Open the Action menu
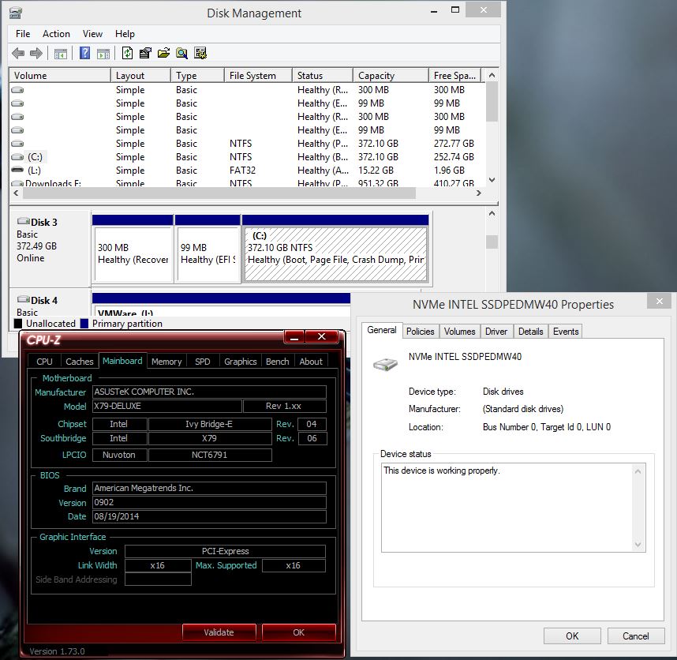Image resolution: width=677 pixels, height=660 pixels. coord(56,34)
